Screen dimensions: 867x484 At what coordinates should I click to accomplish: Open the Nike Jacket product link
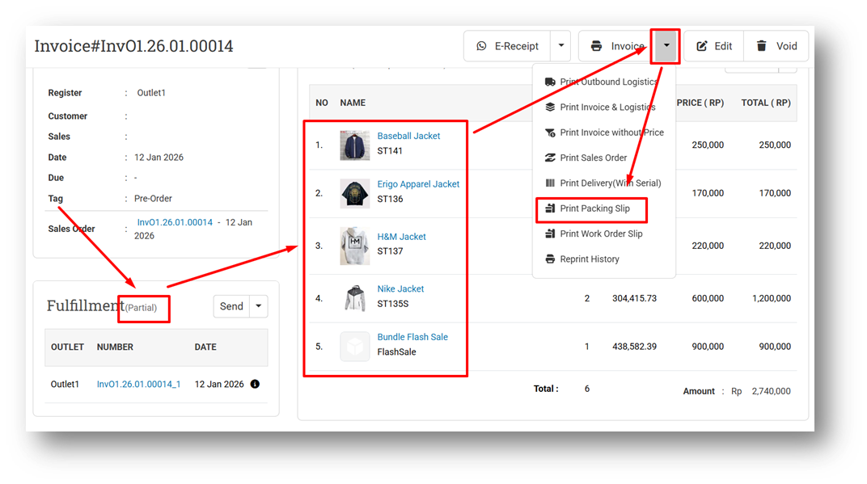coord(400,289)
